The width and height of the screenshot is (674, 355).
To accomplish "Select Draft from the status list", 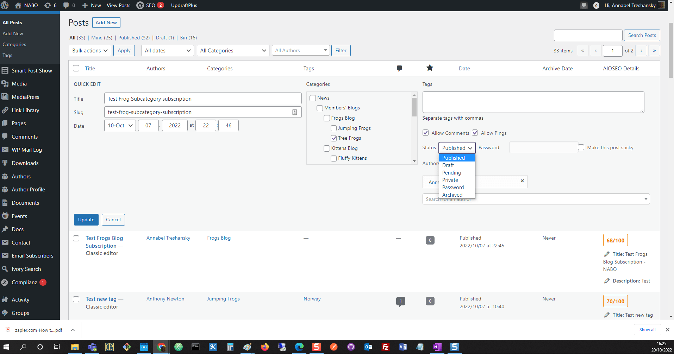I will coord(448,165).
